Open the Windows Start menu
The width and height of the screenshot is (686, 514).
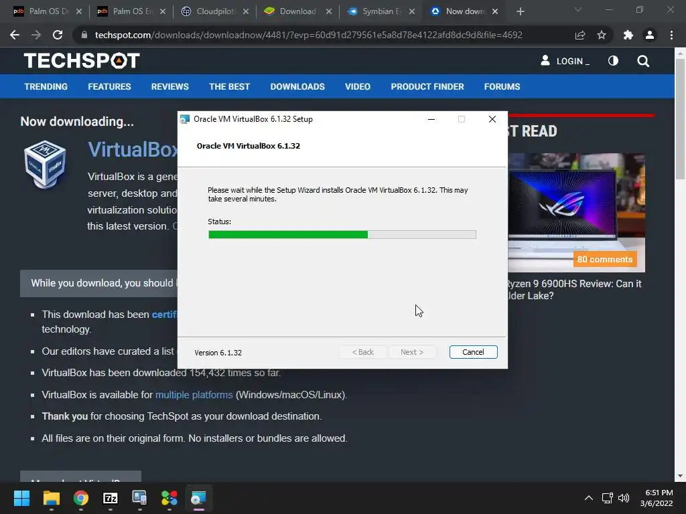[21, 498]
